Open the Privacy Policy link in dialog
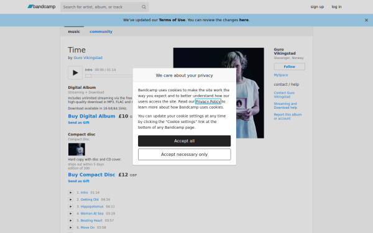 pyautogui.click(x=208, y=101)
